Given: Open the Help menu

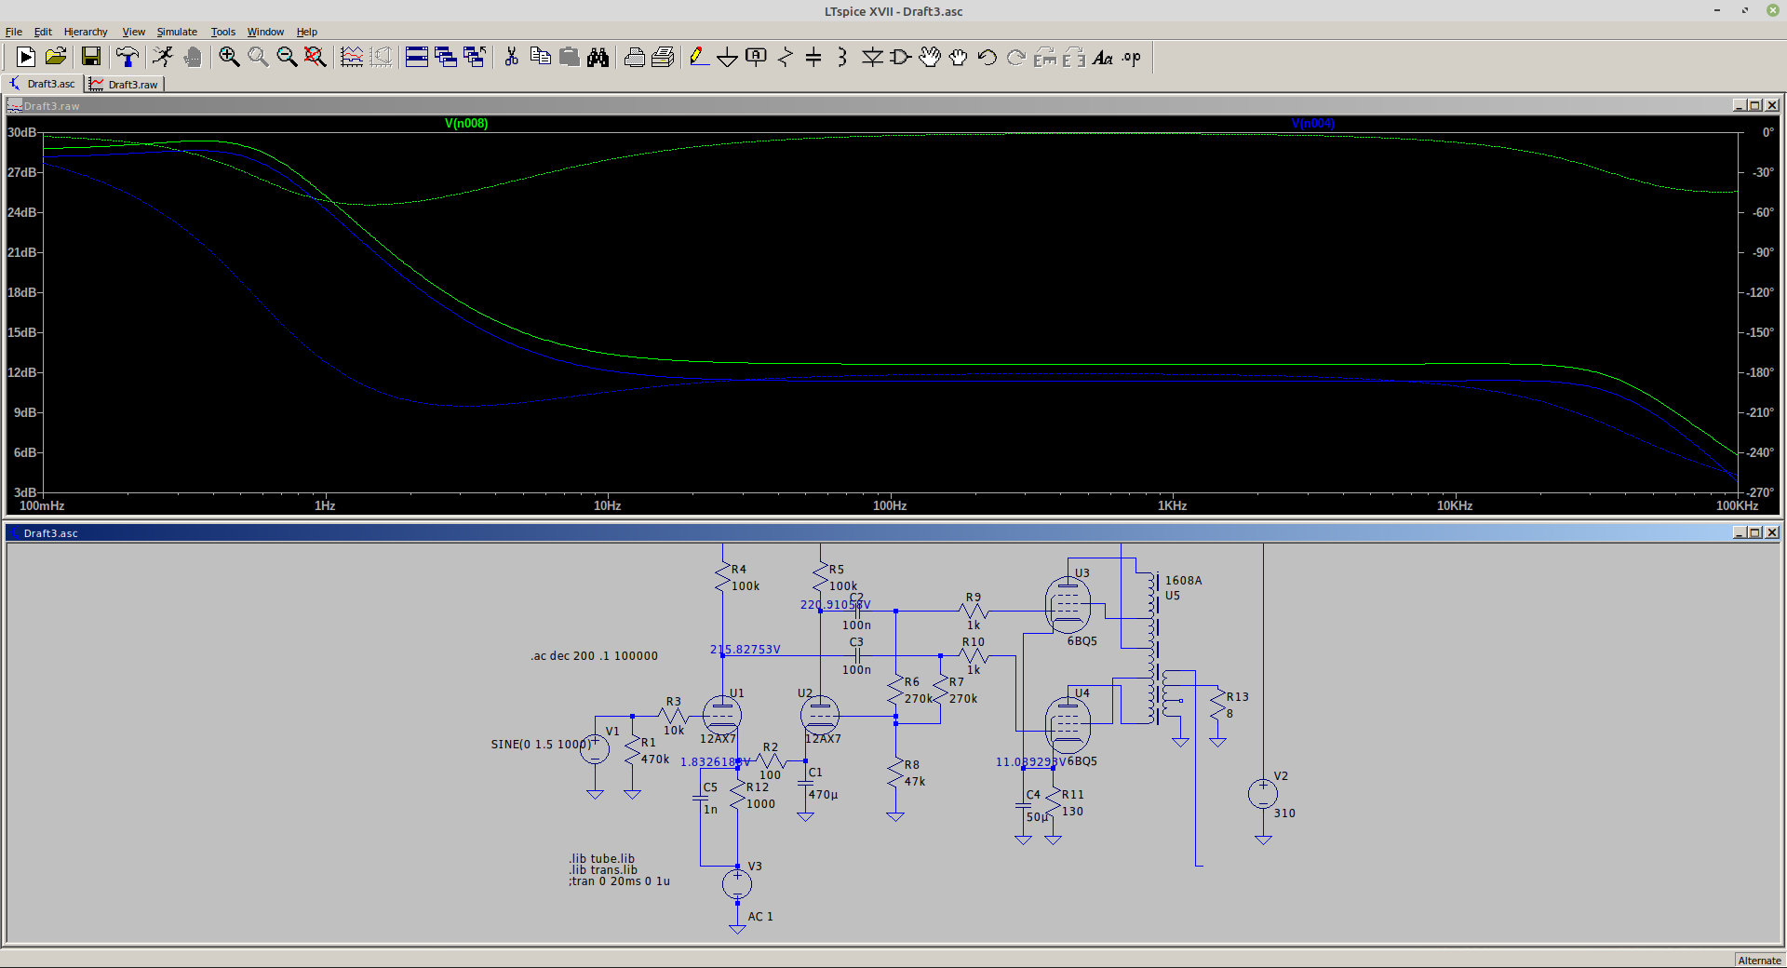Looking at the screenshot, I should 307,32.
